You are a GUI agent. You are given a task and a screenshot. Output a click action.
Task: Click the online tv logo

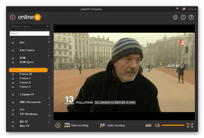point(29,17)
